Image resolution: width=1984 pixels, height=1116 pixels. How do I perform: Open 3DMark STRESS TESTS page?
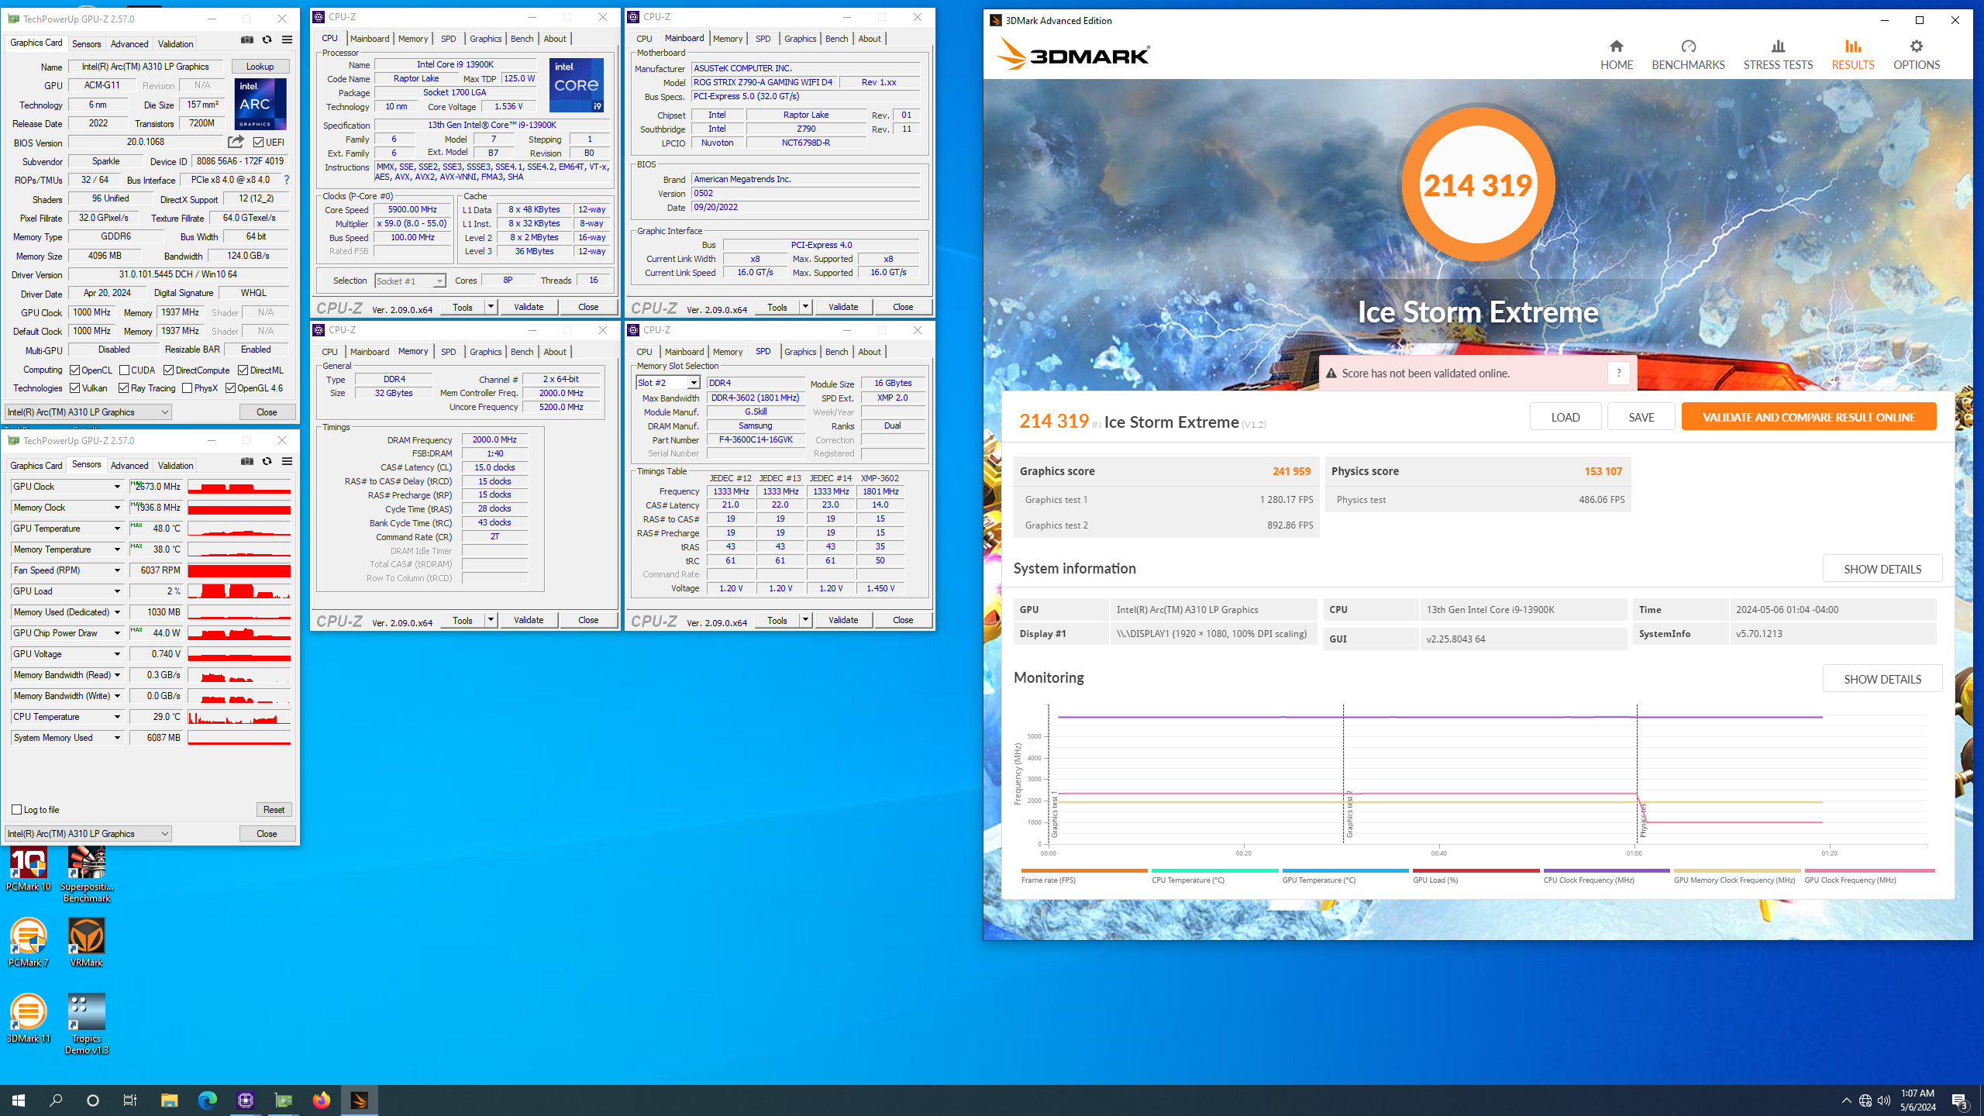[x=1778, y=55]
